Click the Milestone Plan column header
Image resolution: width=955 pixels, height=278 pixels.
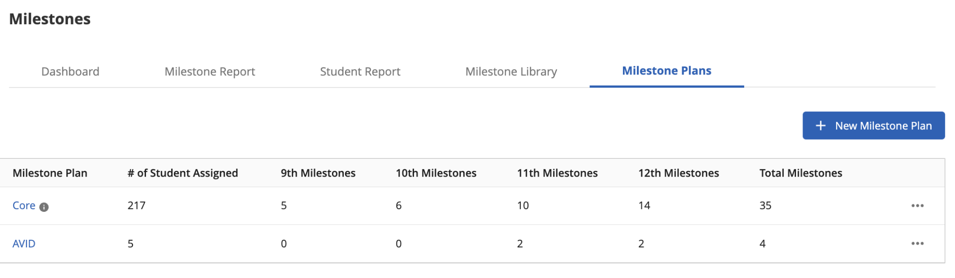(50, 173)
